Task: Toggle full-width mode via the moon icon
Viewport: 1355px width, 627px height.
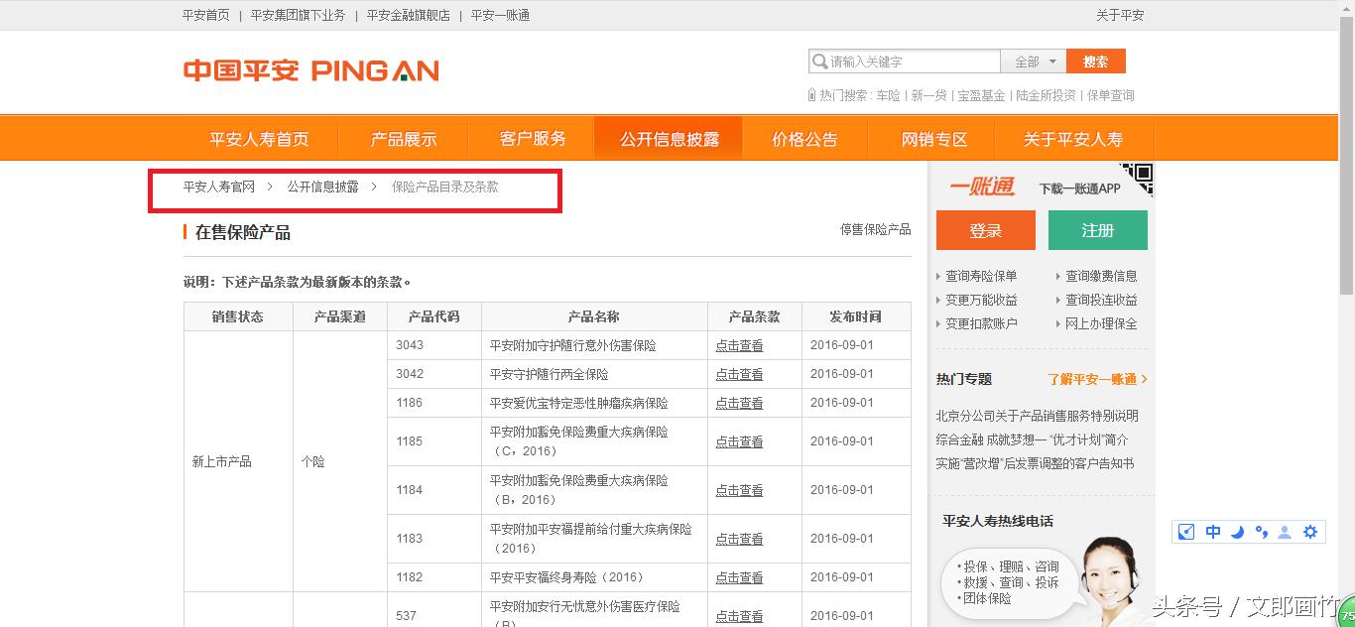Action: (1237, 532)
